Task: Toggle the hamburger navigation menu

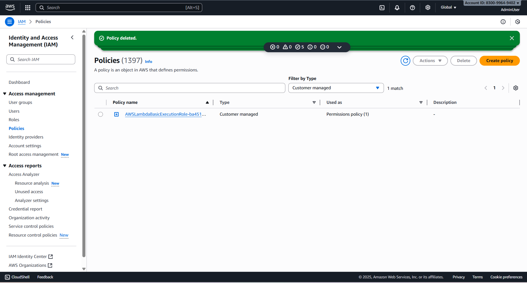Action: tap(10, 22)
